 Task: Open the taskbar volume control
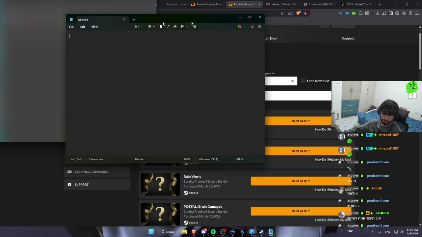402,232
